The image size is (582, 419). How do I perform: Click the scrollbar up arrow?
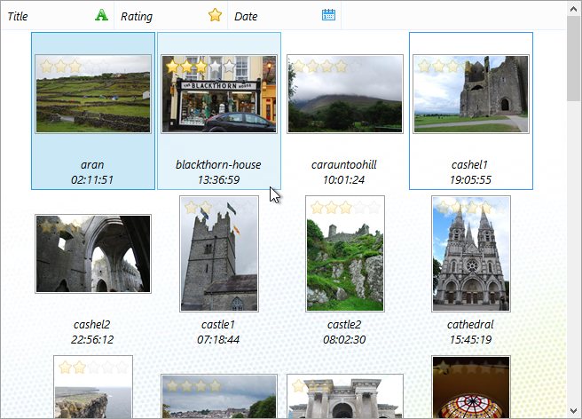574,8
